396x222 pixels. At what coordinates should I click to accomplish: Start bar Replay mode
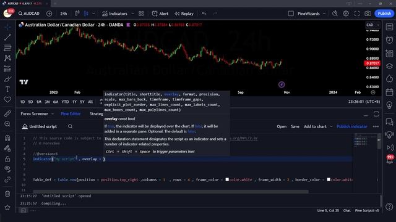(184, 14)
